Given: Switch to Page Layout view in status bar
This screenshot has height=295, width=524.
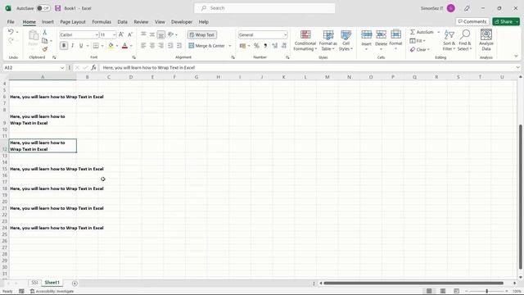Looking at the screenshot, I should click(x=443, y=291).
